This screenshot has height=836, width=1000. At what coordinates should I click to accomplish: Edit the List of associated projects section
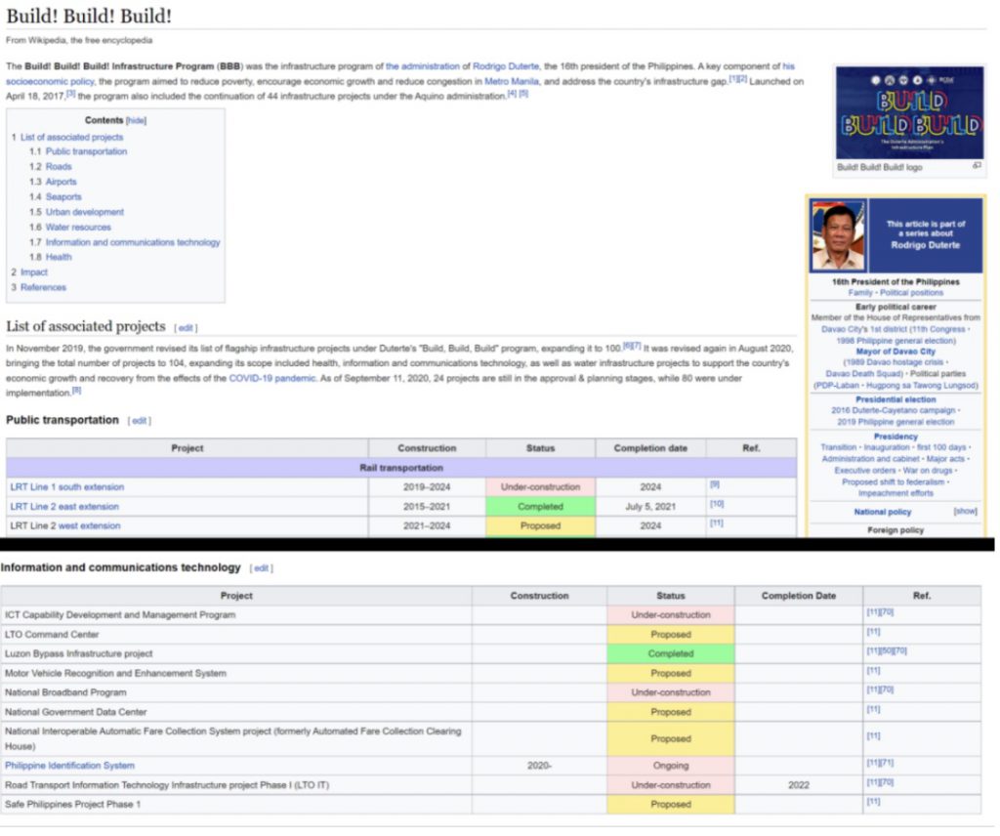186,328
